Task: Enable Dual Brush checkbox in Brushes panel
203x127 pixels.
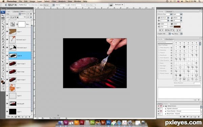Action: [159, 55]
